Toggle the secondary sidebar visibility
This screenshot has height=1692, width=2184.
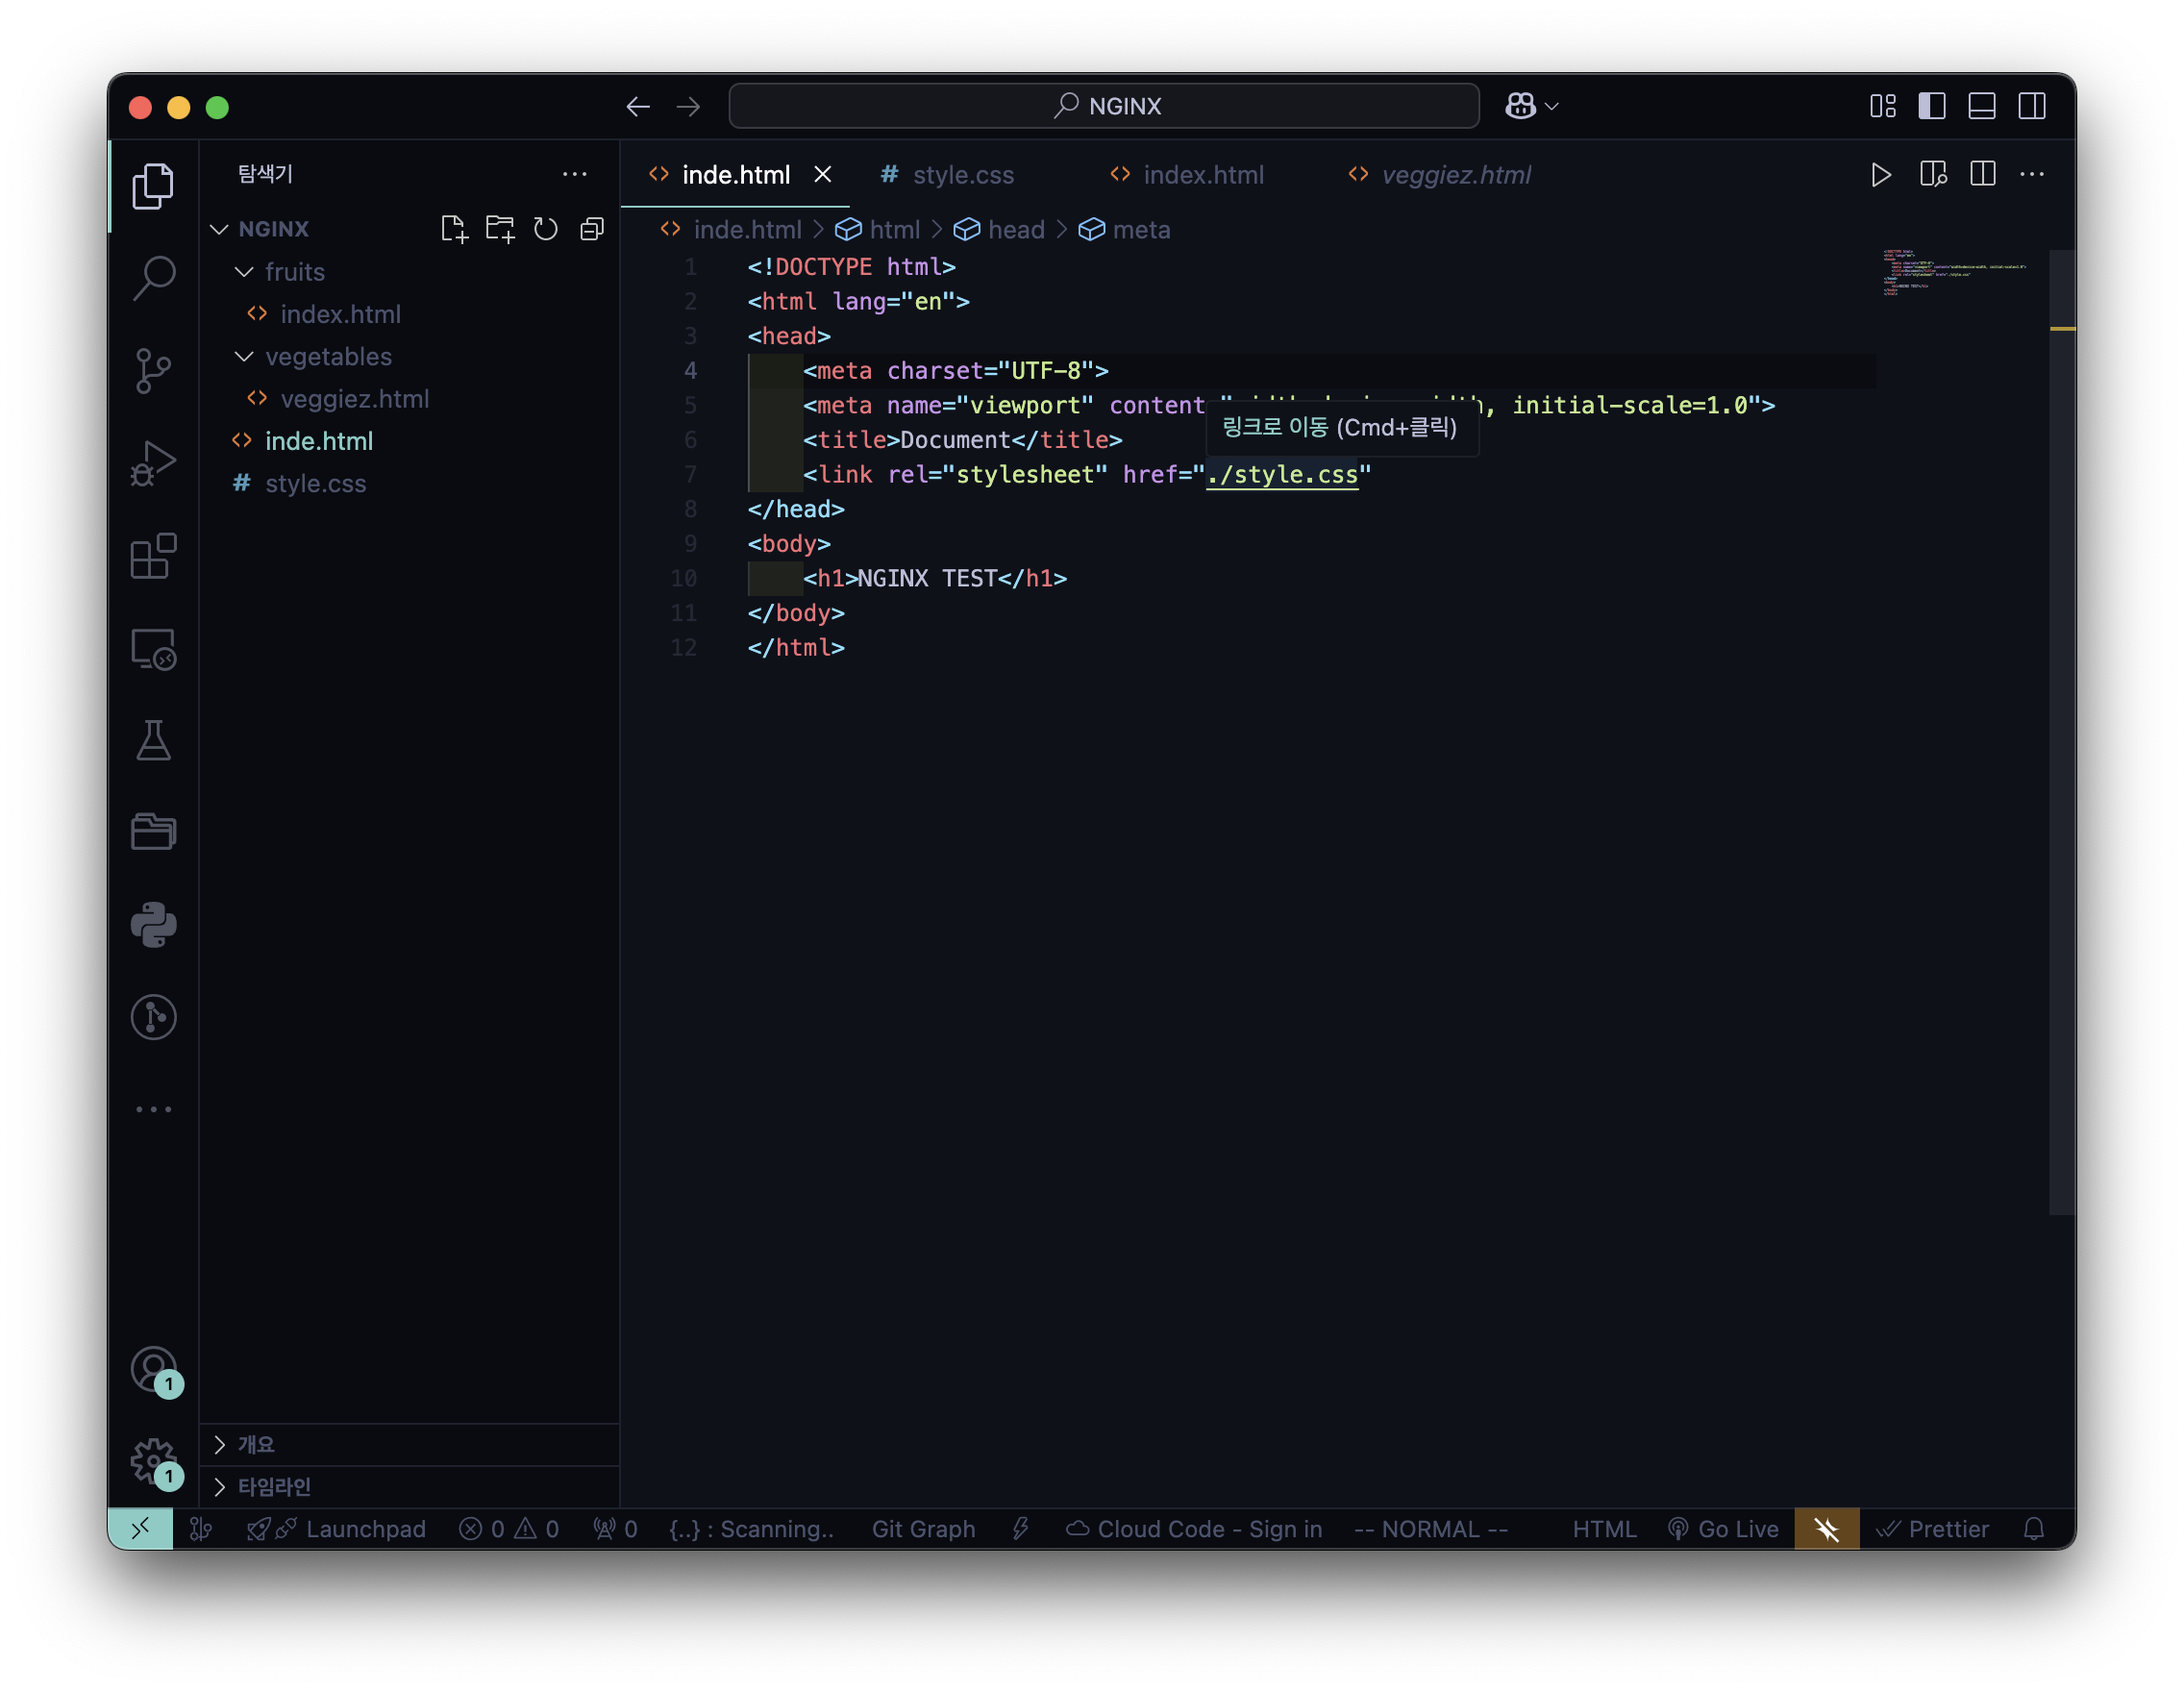(2031, 106)
